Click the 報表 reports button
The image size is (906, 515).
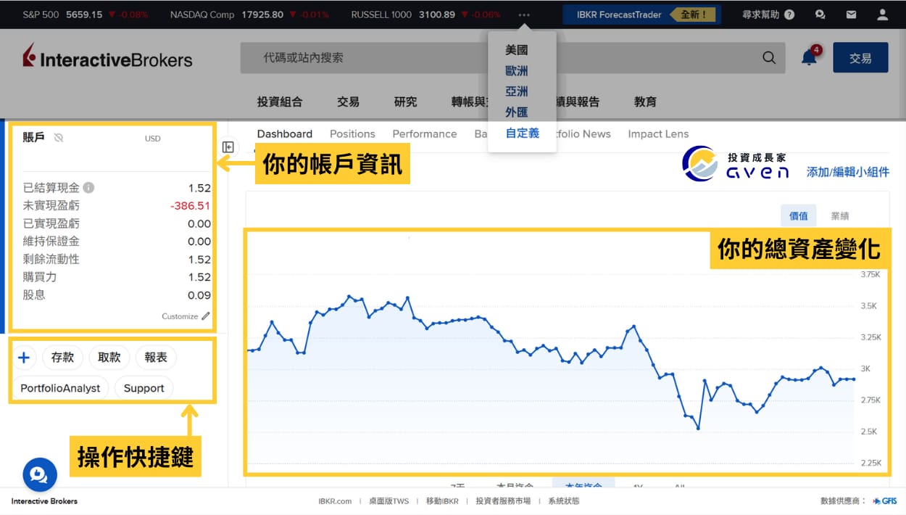156,357
